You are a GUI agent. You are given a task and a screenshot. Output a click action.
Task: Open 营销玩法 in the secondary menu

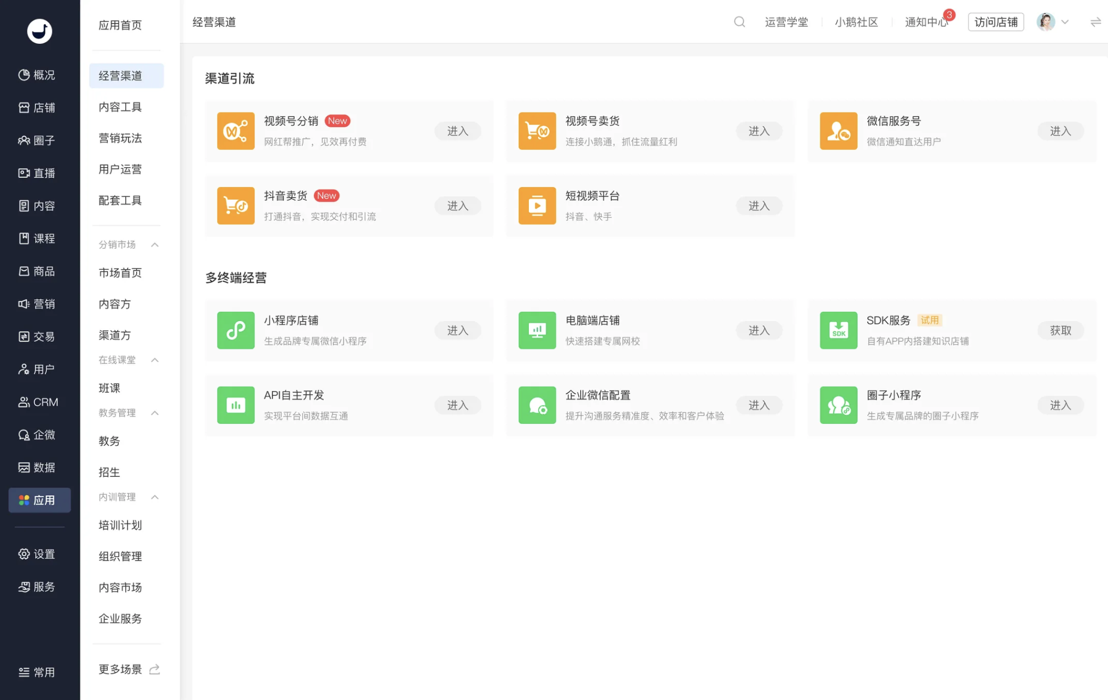point(119,138)
